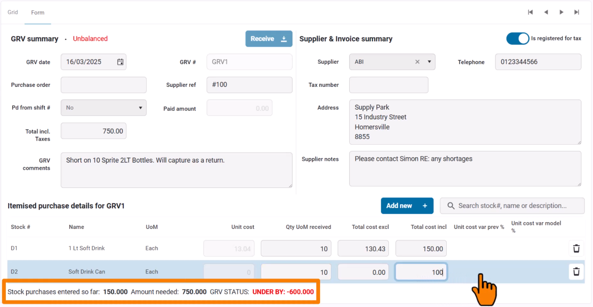Delete the 1 Lt Soft Drink row
The width and height of the screenshot is (593, 307).
(x=576, y=248)
